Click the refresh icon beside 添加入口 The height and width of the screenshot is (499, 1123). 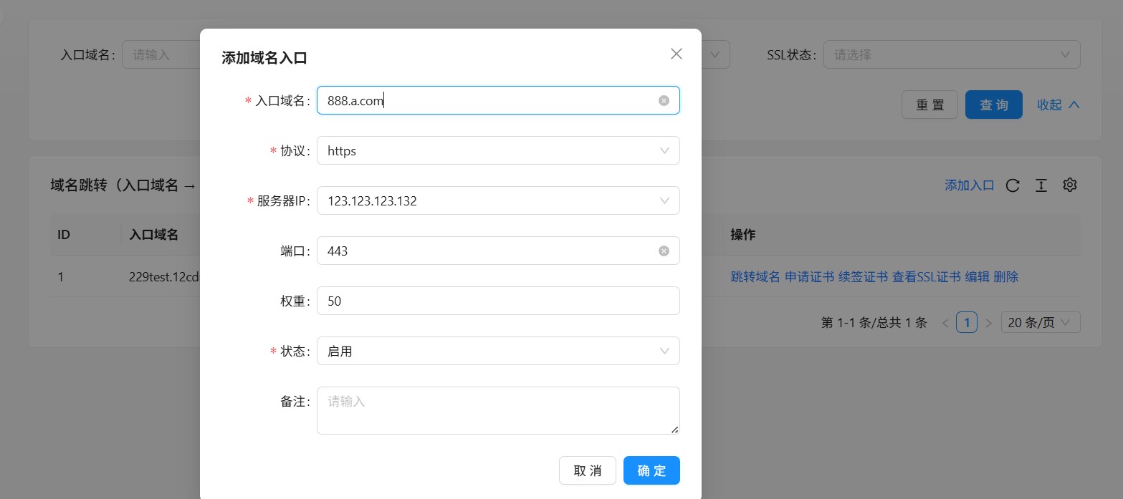tap(1013, 185)
